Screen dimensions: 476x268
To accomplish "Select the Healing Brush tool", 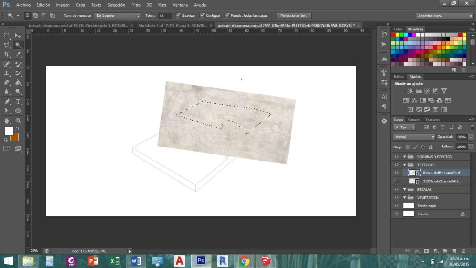I will pyautogui.click(x=7, y=64).
